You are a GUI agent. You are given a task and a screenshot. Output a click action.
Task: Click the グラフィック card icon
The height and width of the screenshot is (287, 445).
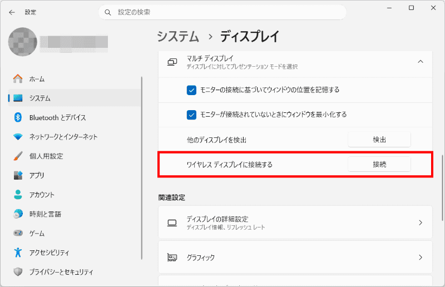(172, 258)
